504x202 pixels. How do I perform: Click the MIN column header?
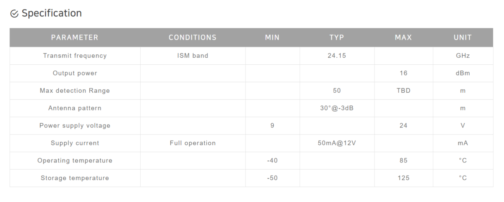pyautogui.click(x=272, y=38)
